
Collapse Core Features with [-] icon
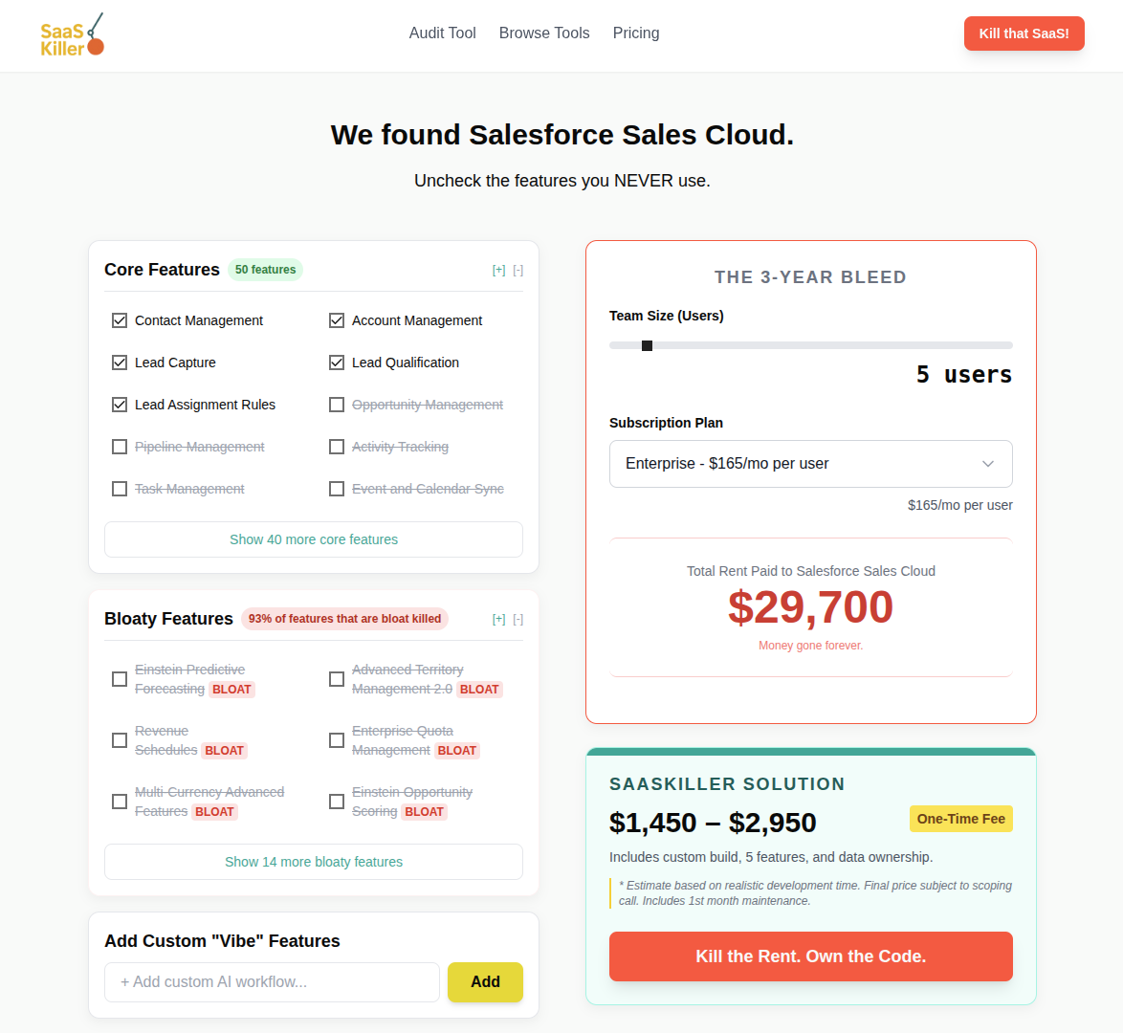tap(517, 271)
